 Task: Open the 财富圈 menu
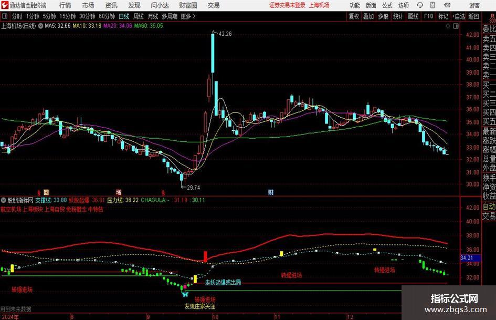click(x=188, y=5)
